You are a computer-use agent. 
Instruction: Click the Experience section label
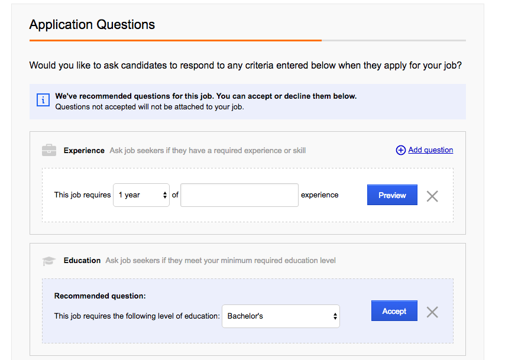pos(84,150)
